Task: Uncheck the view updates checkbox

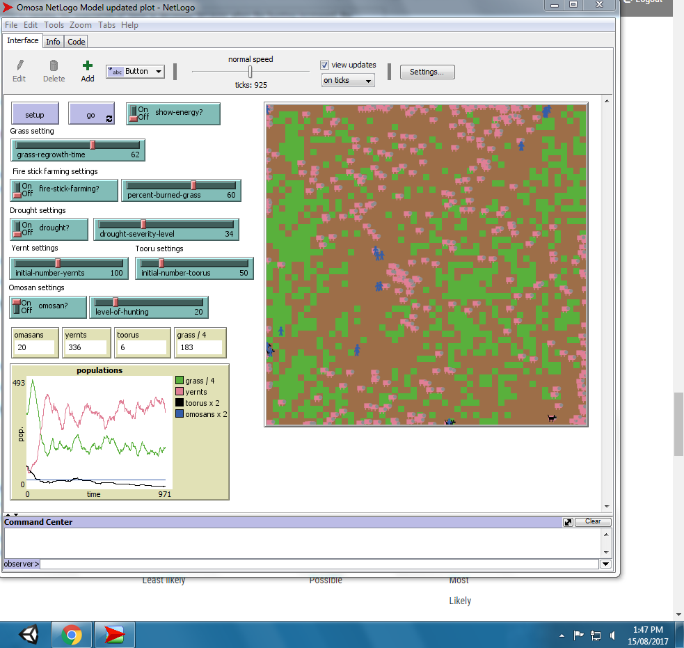Action: coord(324,65)
